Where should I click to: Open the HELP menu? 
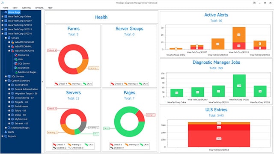(x=50, y=8)
